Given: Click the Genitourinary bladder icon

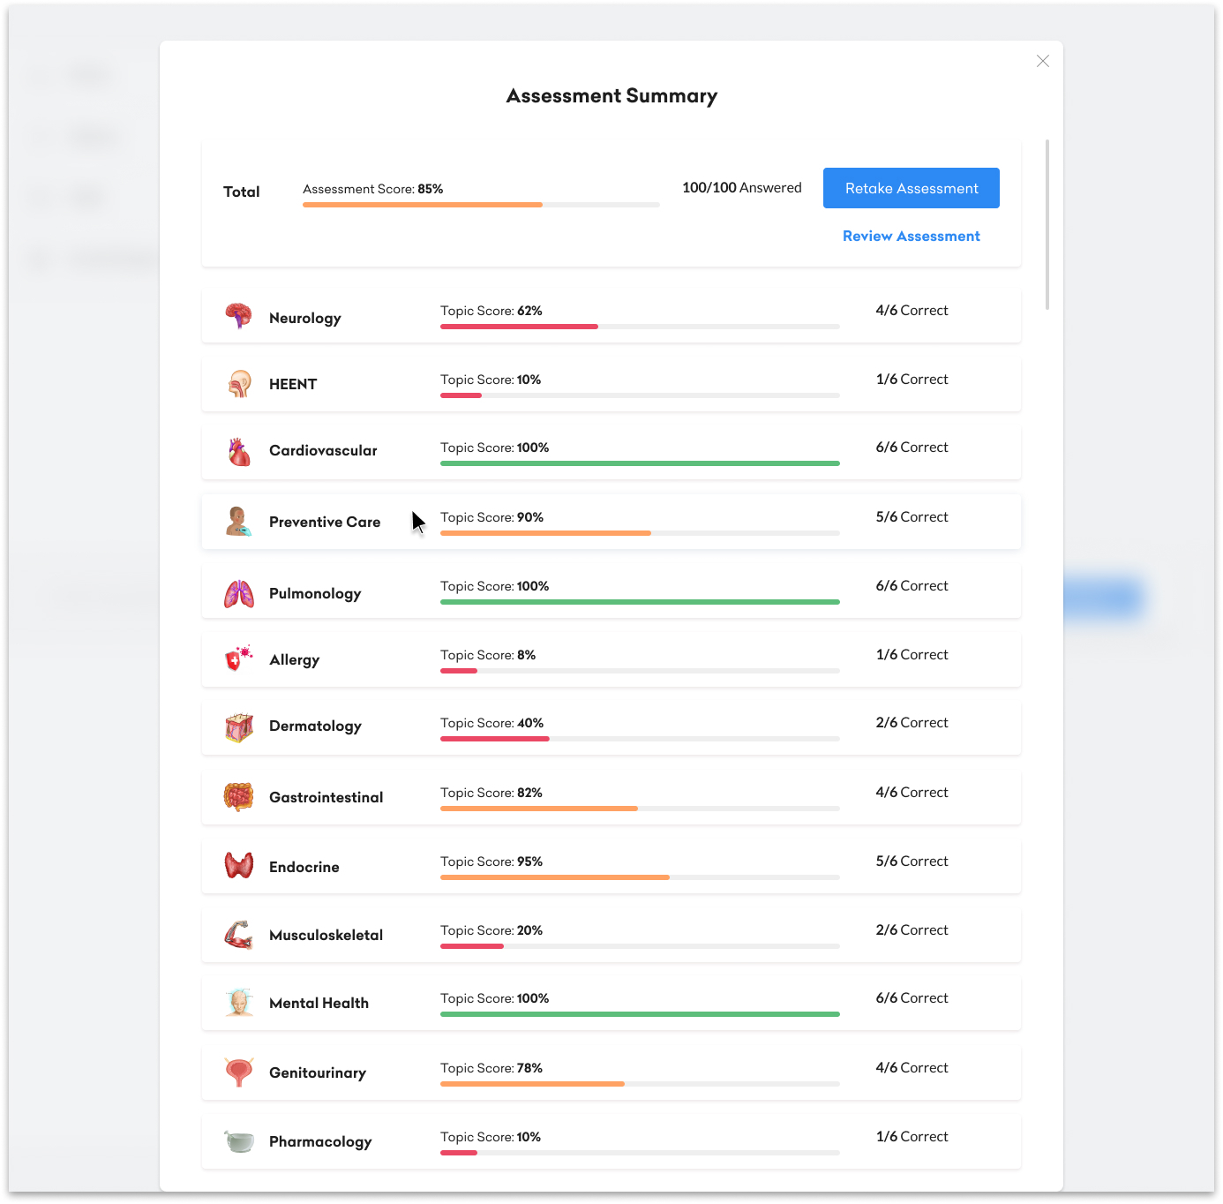Looking at the screenshot, I should (238, 1072).
